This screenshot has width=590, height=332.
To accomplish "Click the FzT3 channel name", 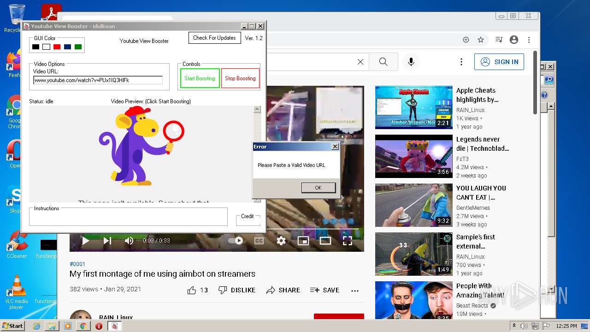I will 462,159.
